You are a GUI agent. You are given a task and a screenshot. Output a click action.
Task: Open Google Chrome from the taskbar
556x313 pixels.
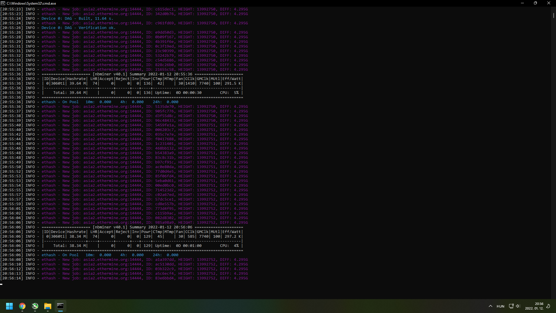22,306
